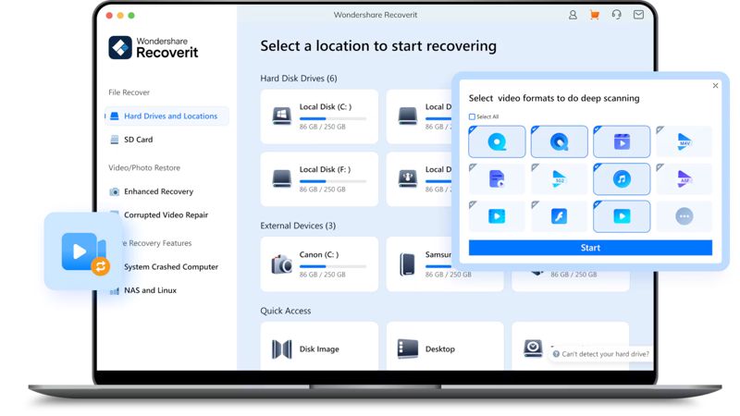Select the M4V format tile
Image resolution: width=740 pixels, height=416 pixels.
point(684,141)
